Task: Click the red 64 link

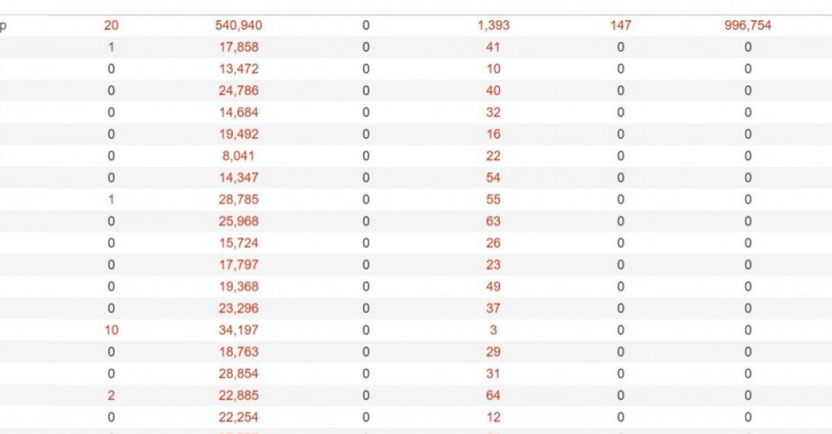Action: [x=493, y=396]
